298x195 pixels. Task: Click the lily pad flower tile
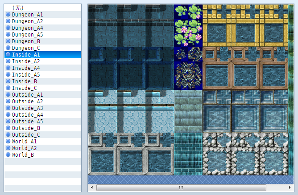188,26
